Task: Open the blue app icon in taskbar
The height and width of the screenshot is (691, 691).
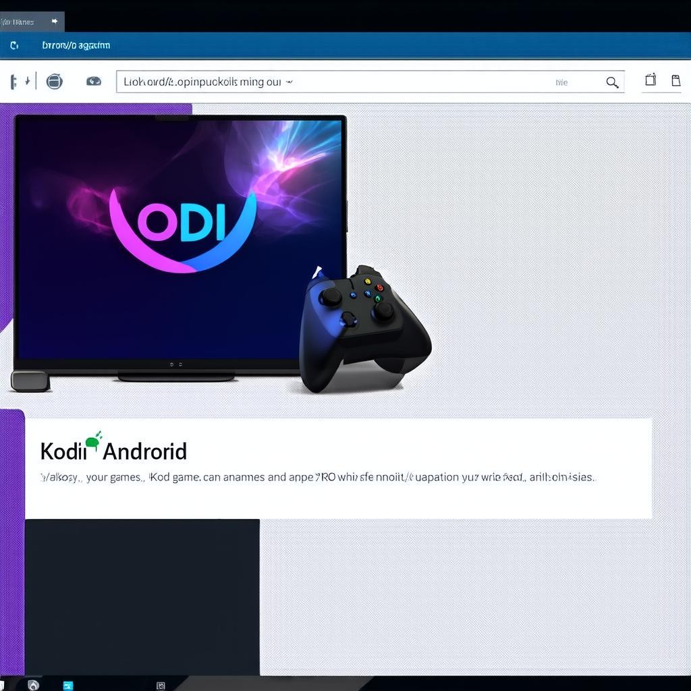Action: pos(68,686)
